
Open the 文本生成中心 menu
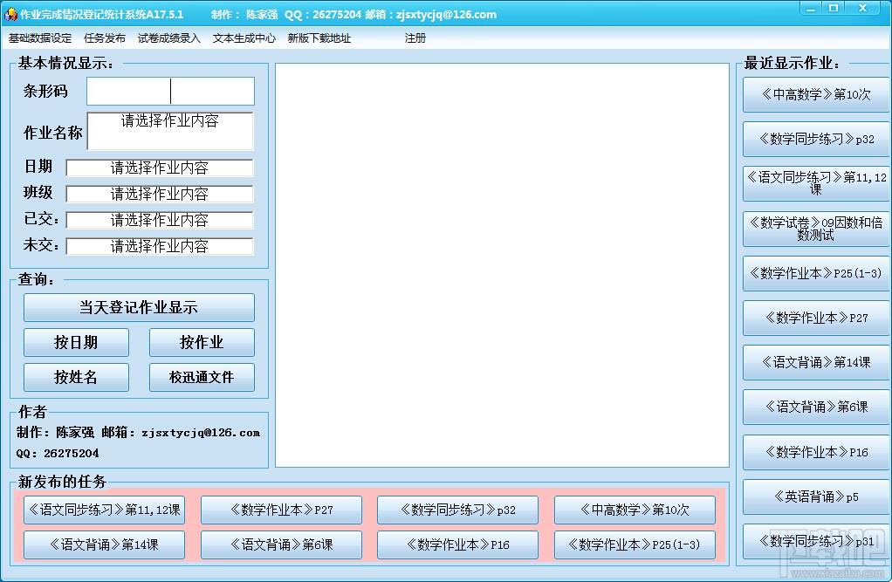[244, 38]
